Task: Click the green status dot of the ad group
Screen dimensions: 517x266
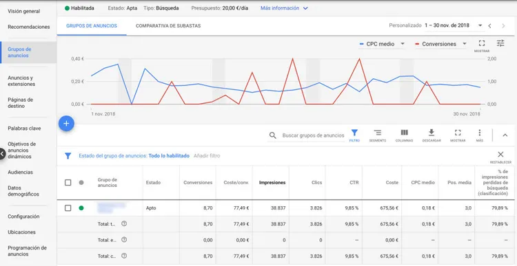Action: coord(81,208)
